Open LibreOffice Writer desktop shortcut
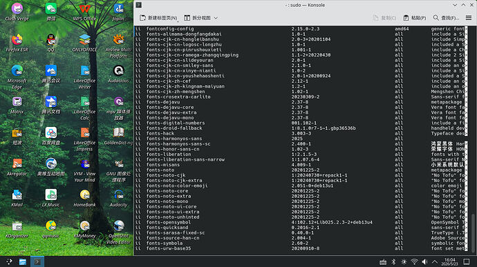 [84, 71]
